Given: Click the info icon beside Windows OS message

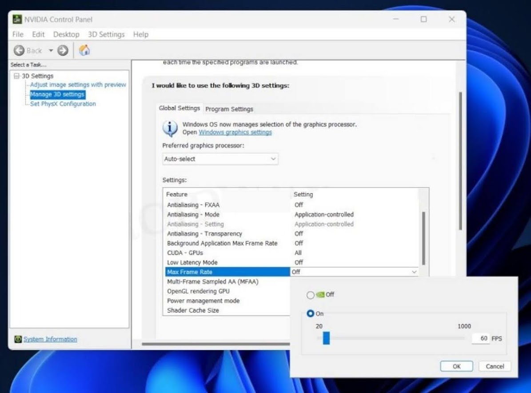Looking at the screenshot, I should (x=170, y=129).
